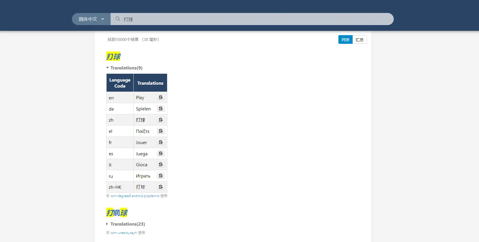The image size is (479, 242).
Task: Collapse the Translations(9) section
Action: coord(124,68)
